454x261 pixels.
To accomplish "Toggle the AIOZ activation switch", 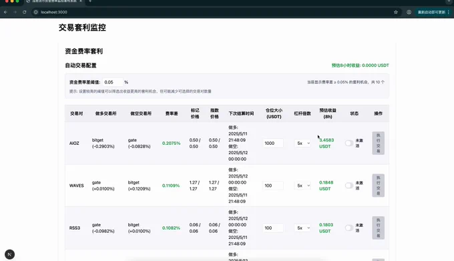I will click(x=349, y=144).
